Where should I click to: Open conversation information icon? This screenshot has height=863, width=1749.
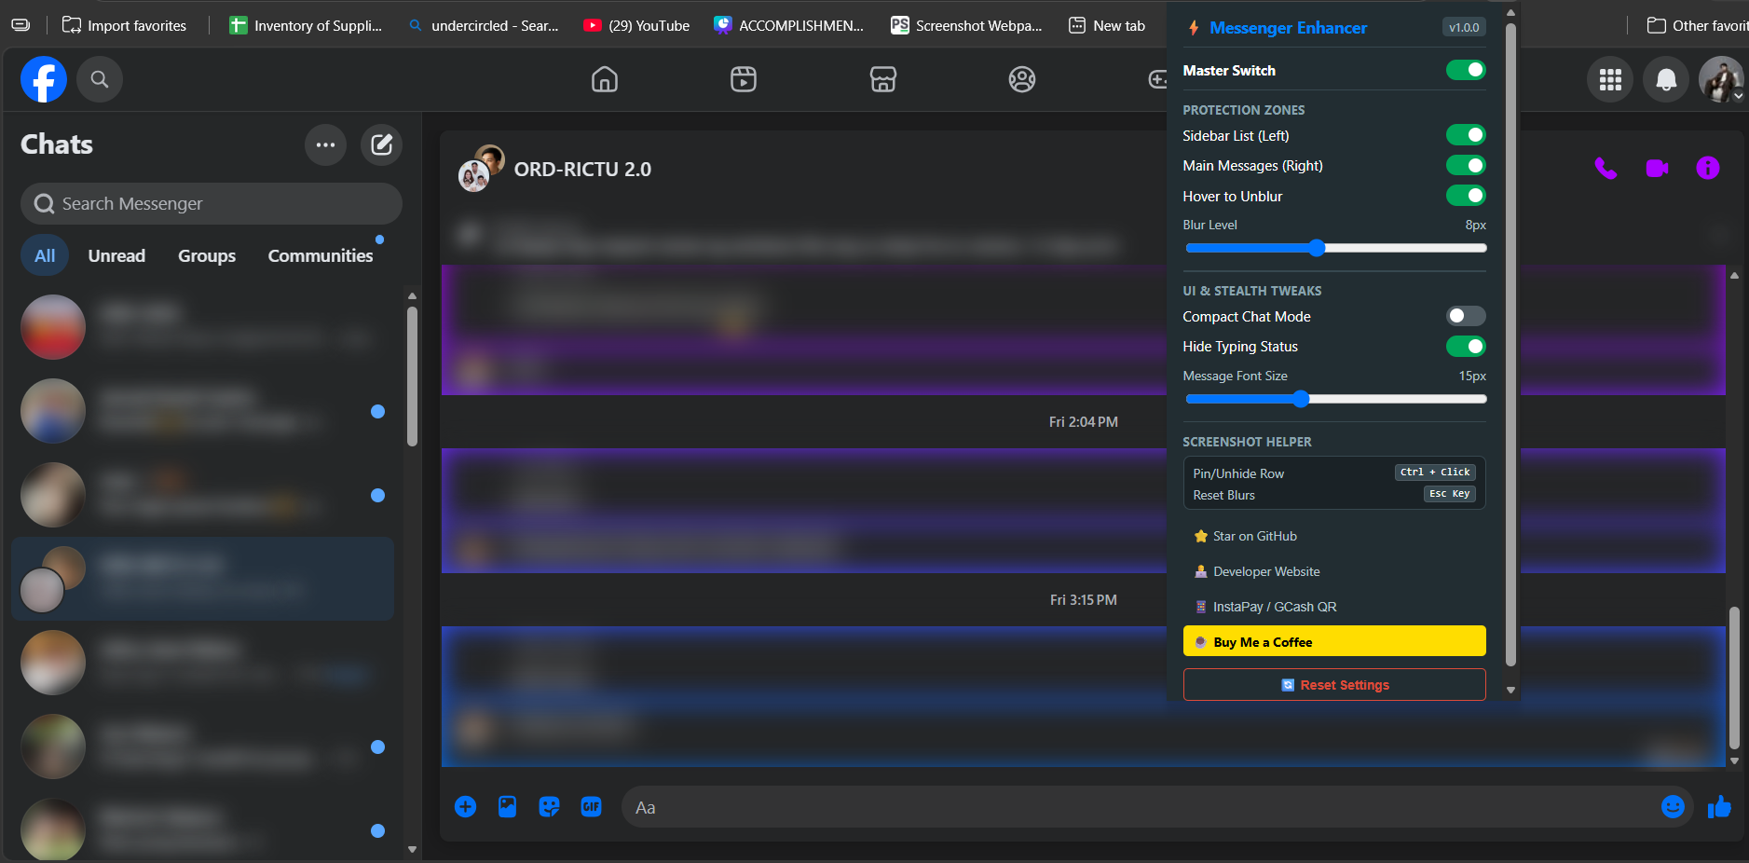[1708, 168]
